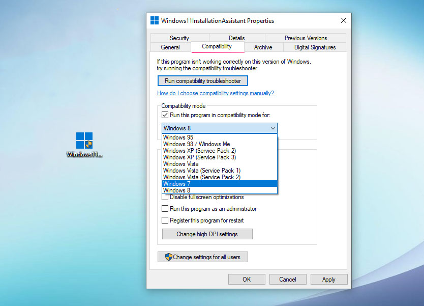Close the Properties dialog
Image resolution: width=424 pixels, height=306 pixels.
tap(343, 20)
